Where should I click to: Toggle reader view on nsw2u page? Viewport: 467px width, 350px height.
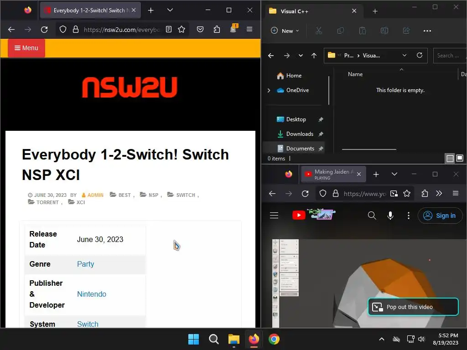tap(169, 29)
